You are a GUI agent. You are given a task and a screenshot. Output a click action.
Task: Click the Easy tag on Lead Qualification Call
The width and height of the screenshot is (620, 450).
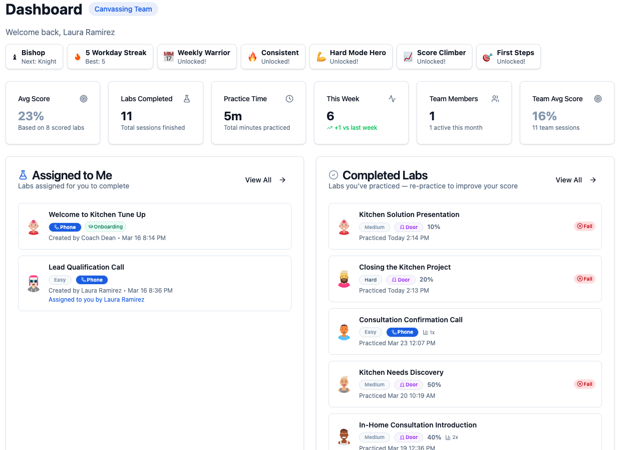tap(60, 280)
